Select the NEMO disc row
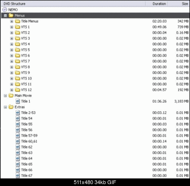190x186 pixels. point(95,9)
